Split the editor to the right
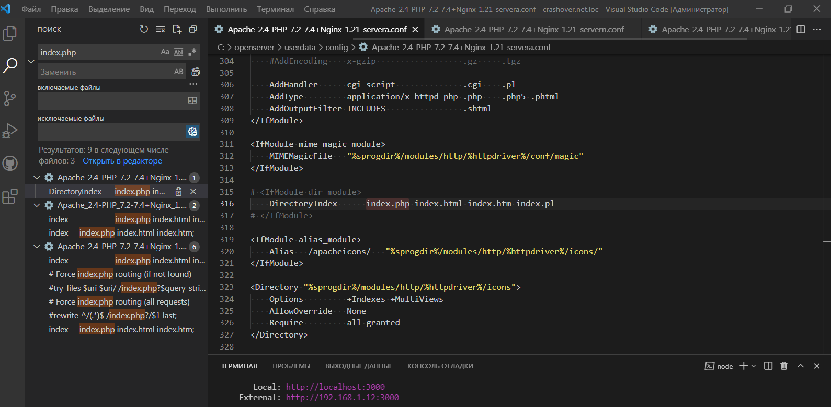Viewport: 831px width, 407px height. (801, 29)
